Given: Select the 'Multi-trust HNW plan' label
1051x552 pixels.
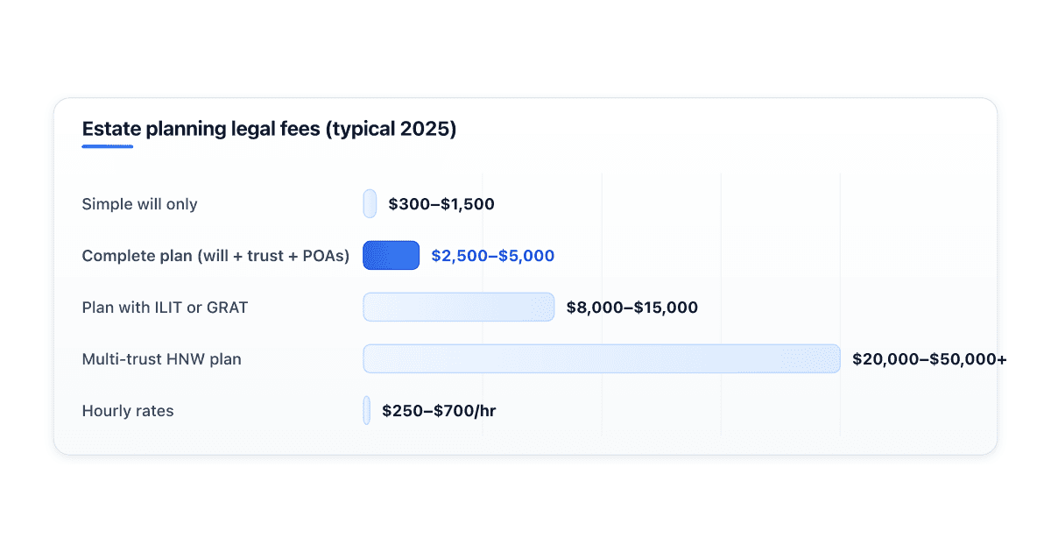Looking at the screenshot, I should coord(161,359).
